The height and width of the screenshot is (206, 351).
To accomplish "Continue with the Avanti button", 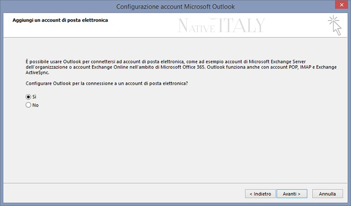I will [x=292, y=194].
